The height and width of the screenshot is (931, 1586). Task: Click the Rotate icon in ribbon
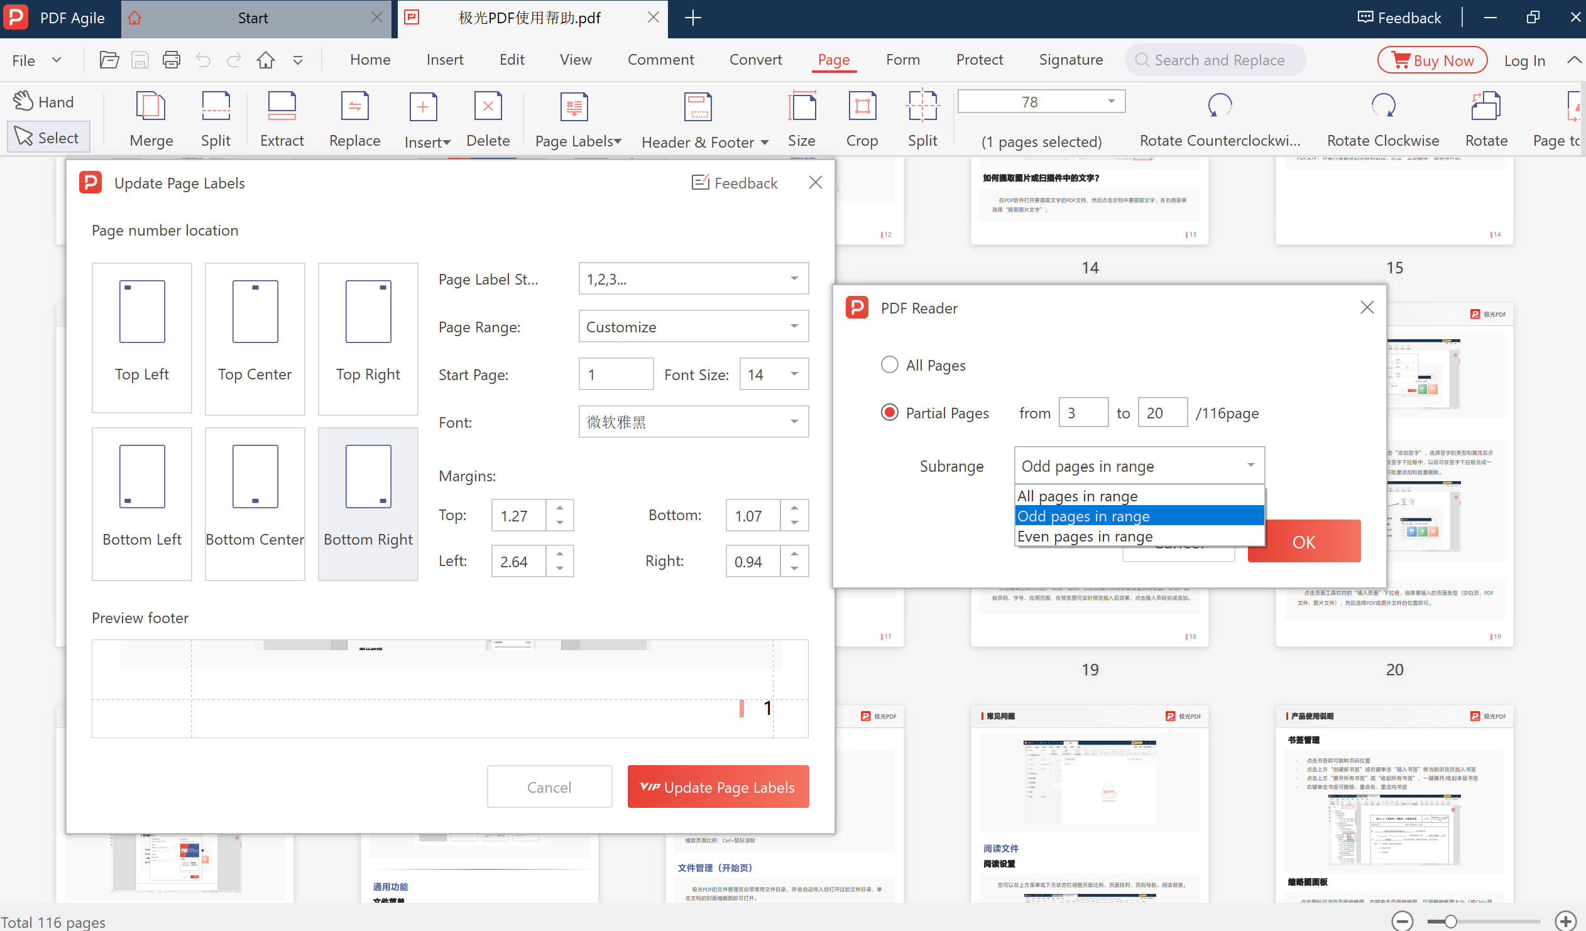(1486, 106)
